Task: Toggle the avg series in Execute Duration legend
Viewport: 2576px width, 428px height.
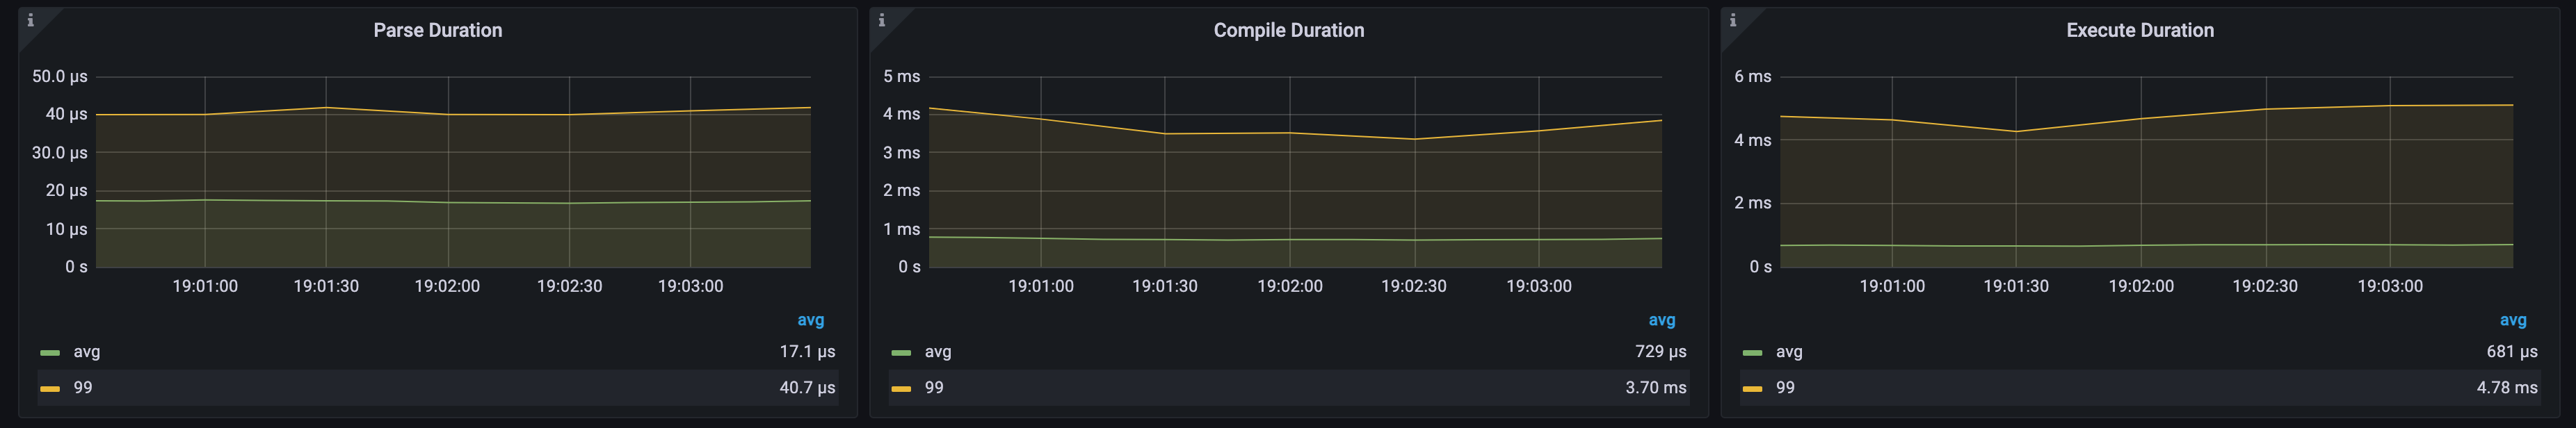Action: point(1789,352)
